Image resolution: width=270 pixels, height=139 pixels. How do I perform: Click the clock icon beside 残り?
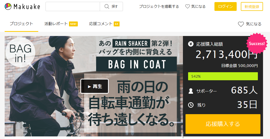click(191, 105)
